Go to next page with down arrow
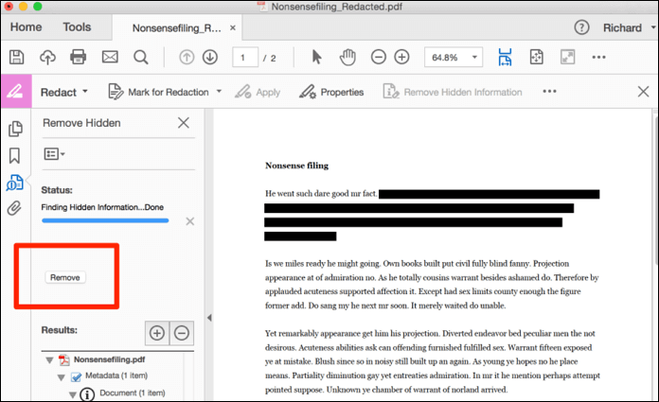Image resolution: width=659 pixels, height=402 pixels. 209,57
